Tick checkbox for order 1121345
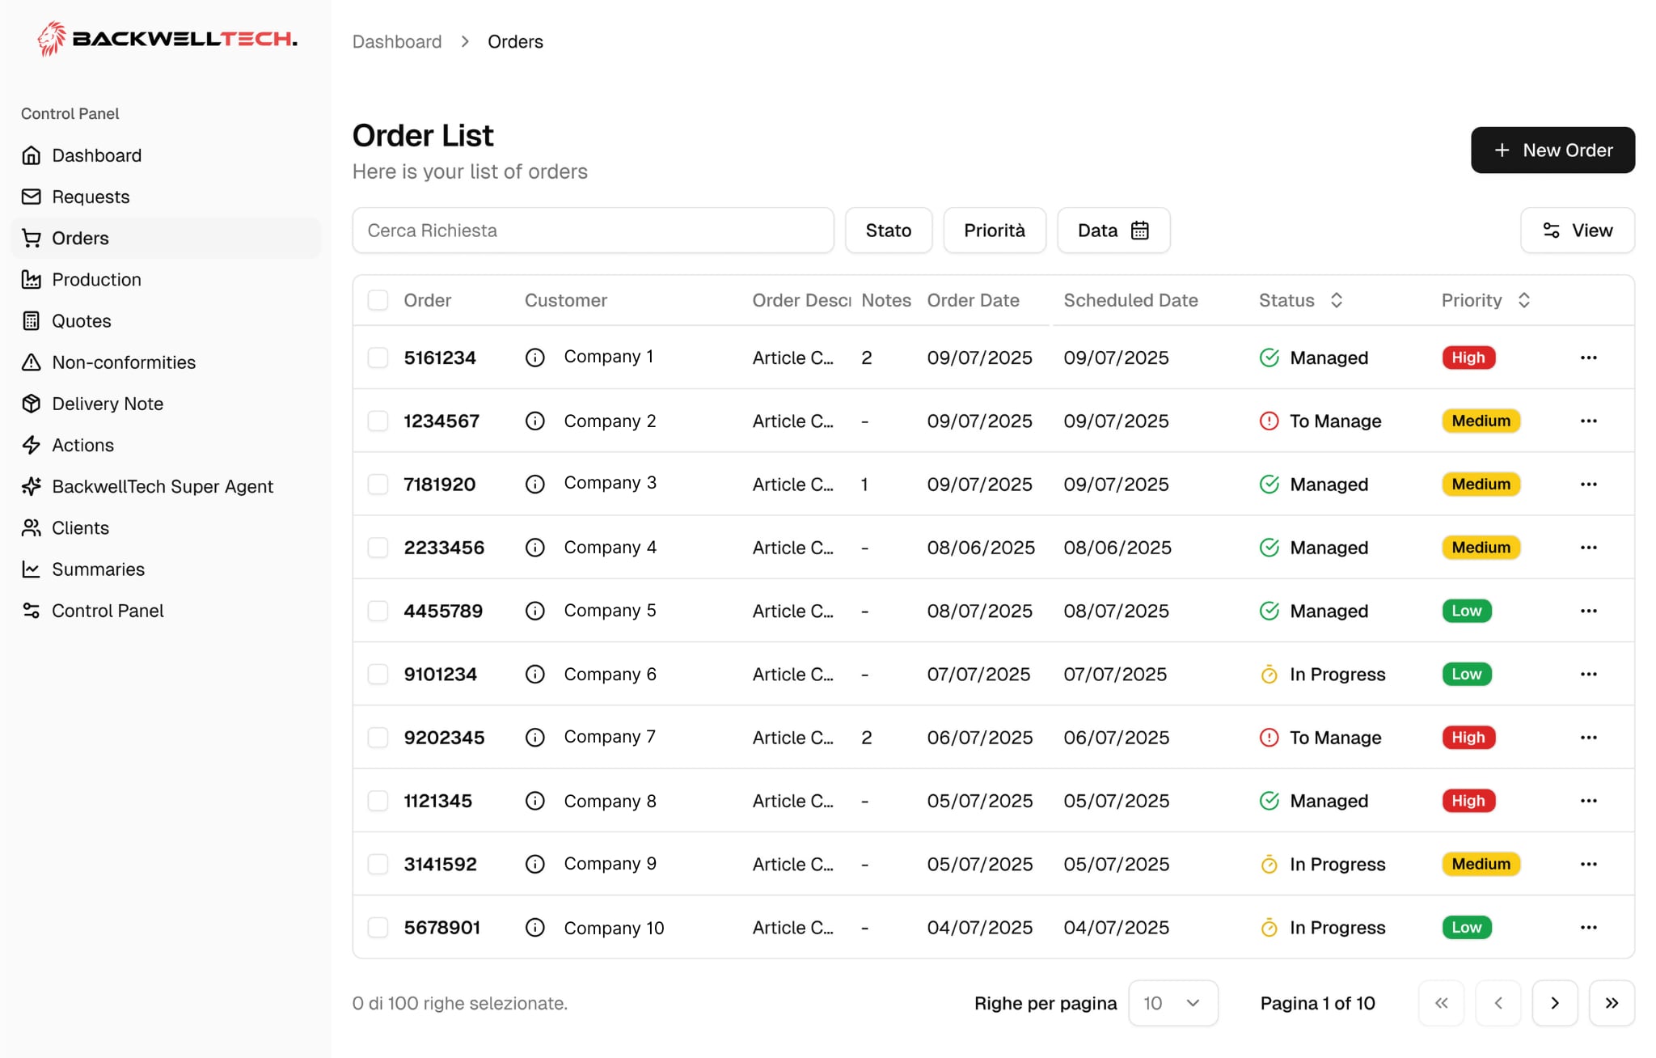Image resolution: width=1656 pixels, height=1058 pixels. tap(378, 801)
